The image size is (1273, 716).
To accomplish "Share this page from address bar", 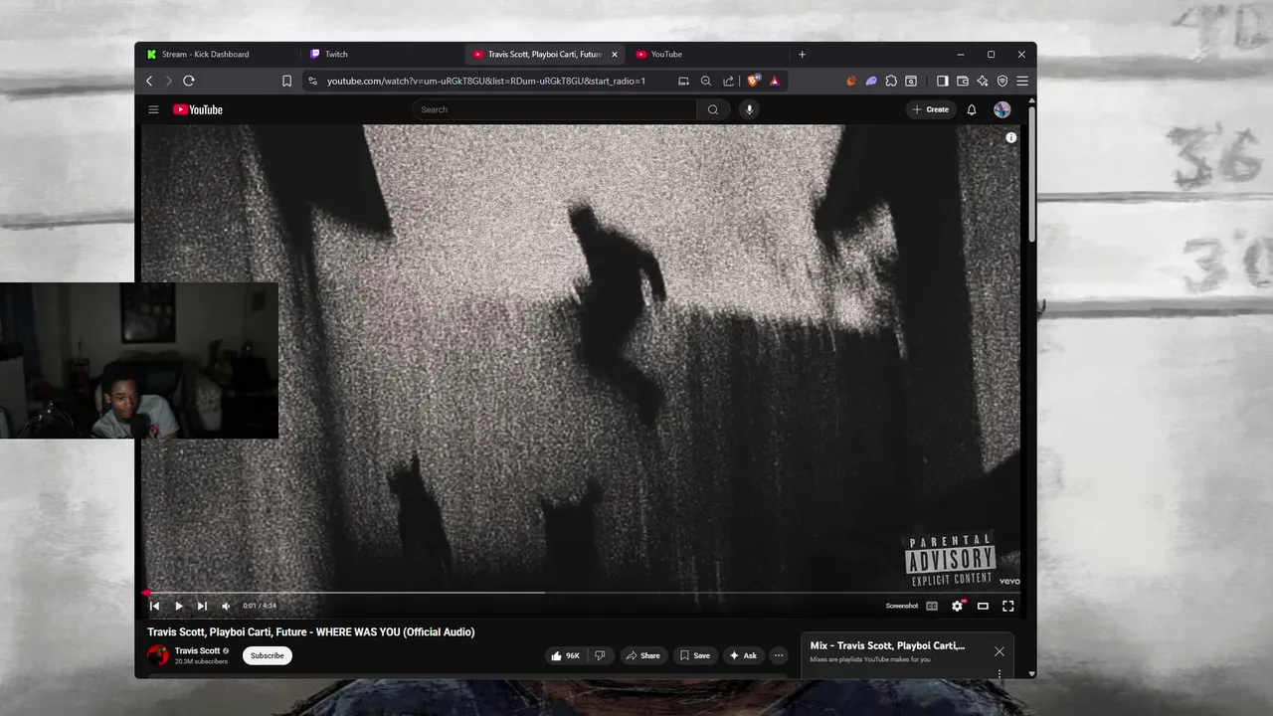I will (x=728, y=81).
